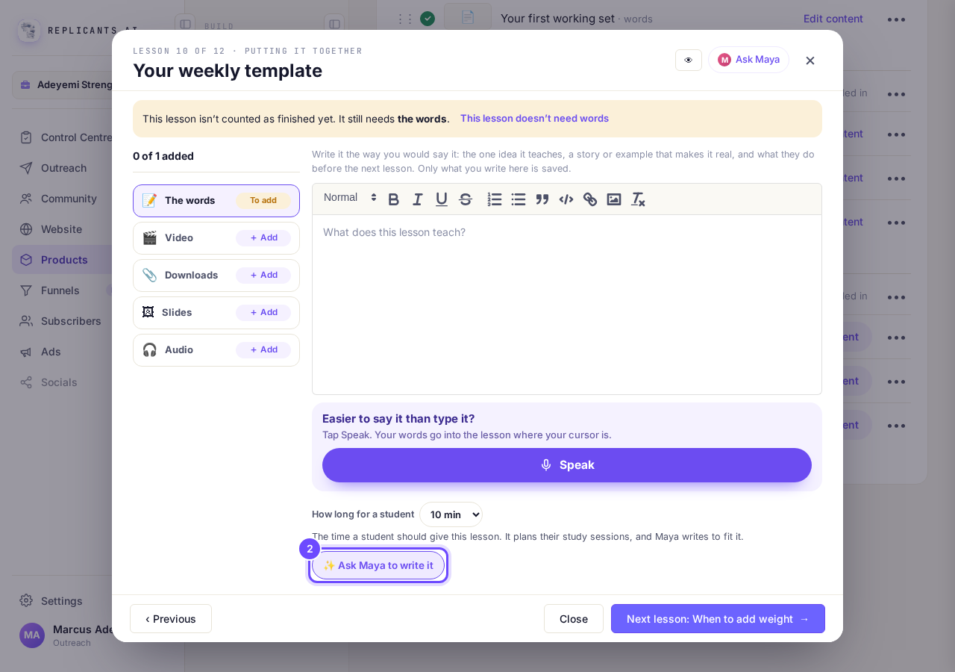Close the lesson dialog with the X
The width and height of the screenshot is (955, 672).
pyautogui.click(x=810, y=60)
